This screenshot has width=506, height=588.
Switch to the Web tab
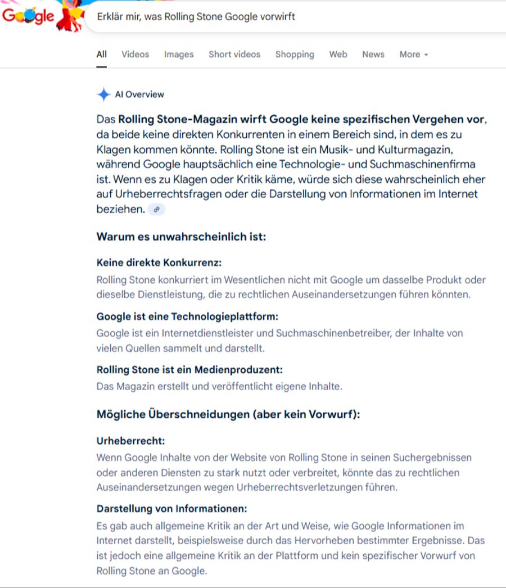point(338,54)
